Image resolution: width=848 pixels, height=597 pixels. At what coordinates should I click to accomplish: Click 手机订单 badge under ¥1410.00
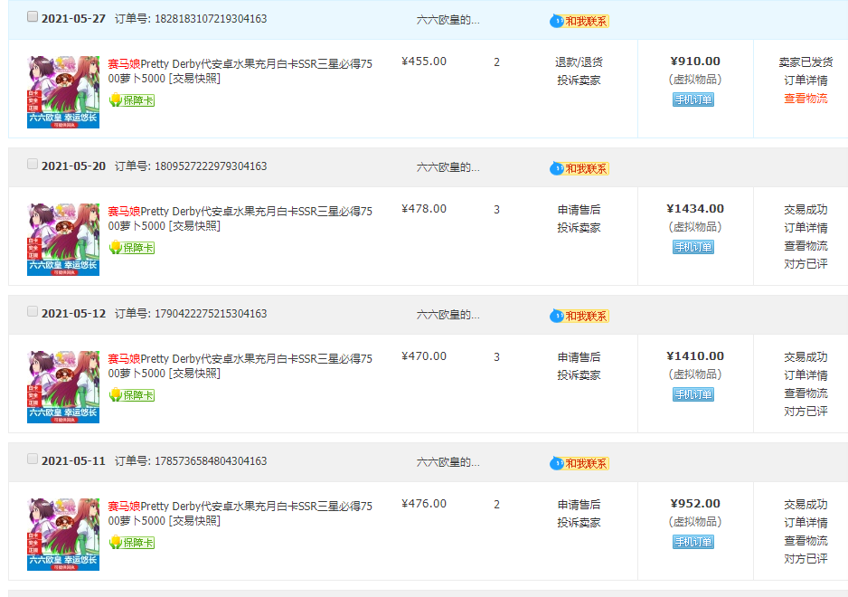(x=693, y=394)
